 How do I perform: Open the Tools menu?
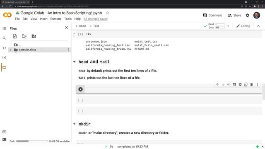68,19
